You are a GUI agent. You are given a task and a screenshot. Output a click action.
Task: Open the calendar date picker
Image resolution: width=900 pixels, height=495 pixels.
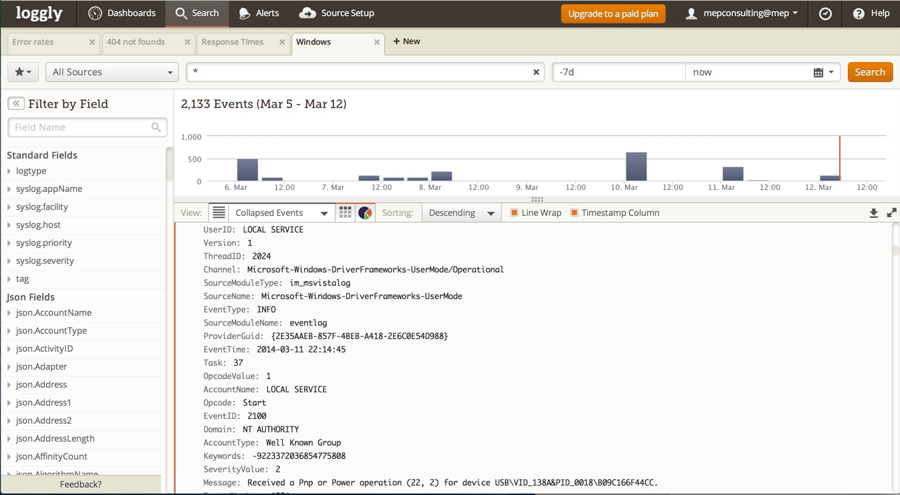click(x=823, y=72)
